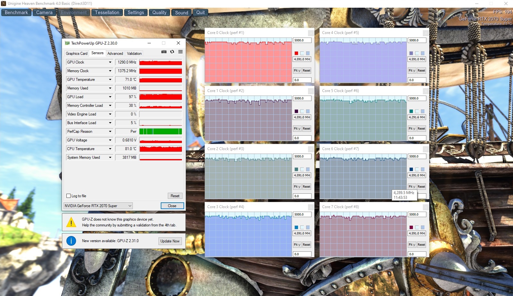The image size is (513, 296).
Task: Switch to the Graphics Card tab
Action: [77, 54]
